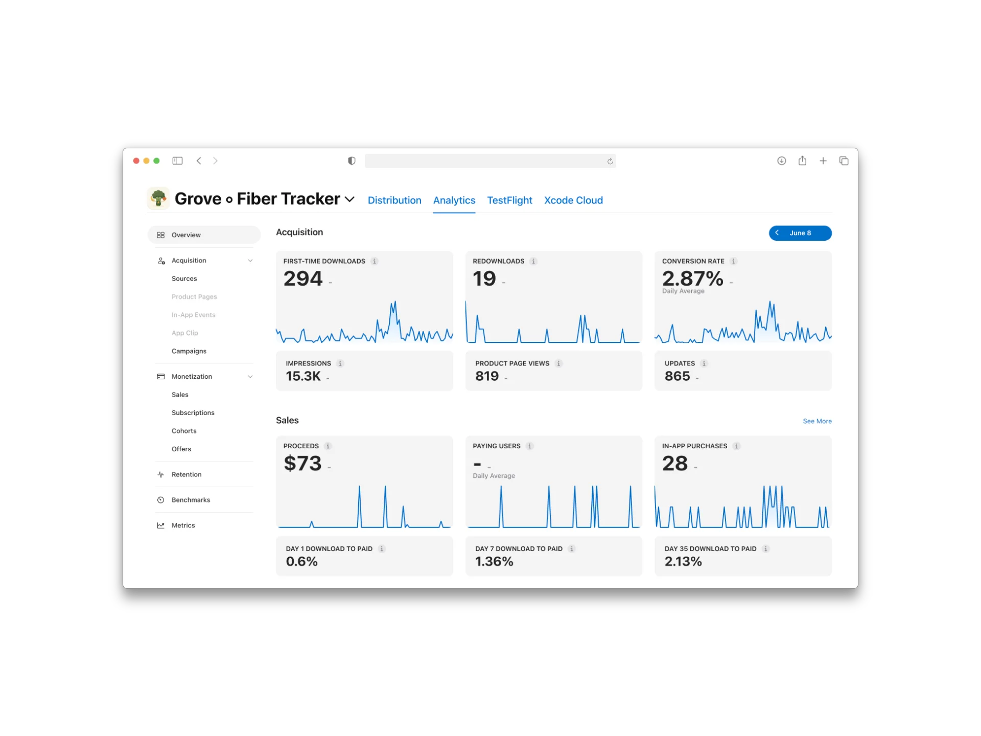Select Overview in the sidebar
The height and width of the screenshot is (736, 981).
point(204,235)
